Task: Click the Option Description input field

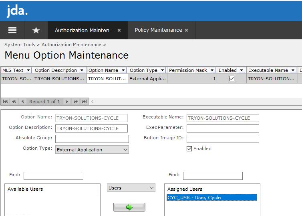Action: click(x=91, y=128)
